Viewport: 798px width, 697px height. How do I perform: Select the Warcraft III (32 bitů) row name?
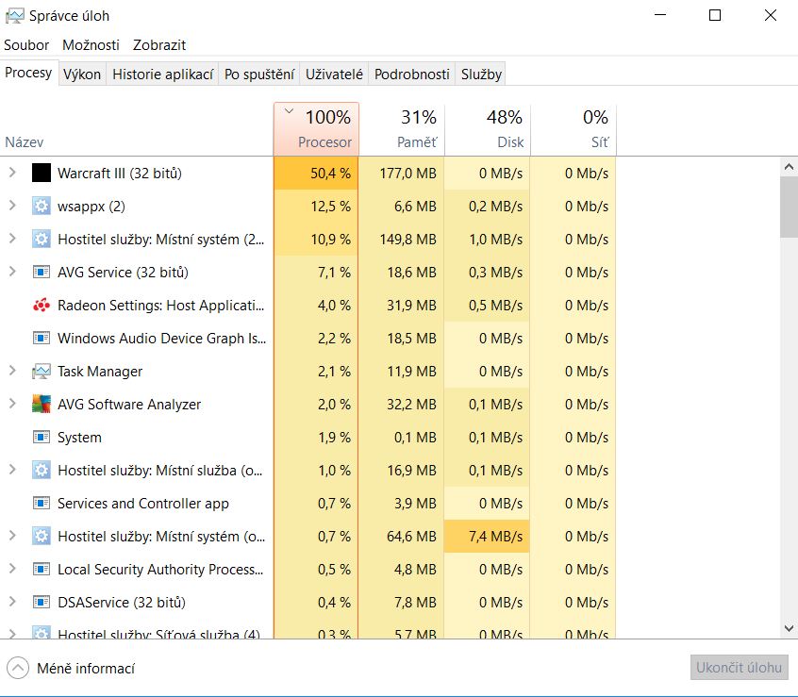coord(120,174)
